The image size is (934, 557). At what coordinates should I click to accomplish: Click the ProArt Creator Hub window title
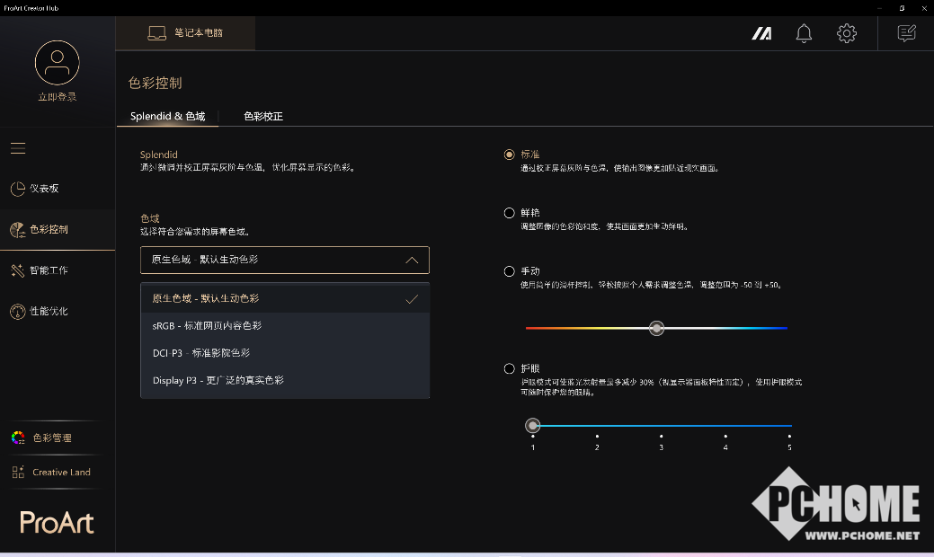pos(31,8)
